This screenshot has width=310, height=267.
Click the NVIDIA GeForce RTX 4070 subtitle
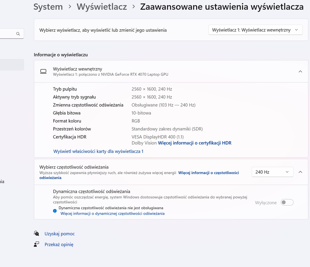[111, 74]
